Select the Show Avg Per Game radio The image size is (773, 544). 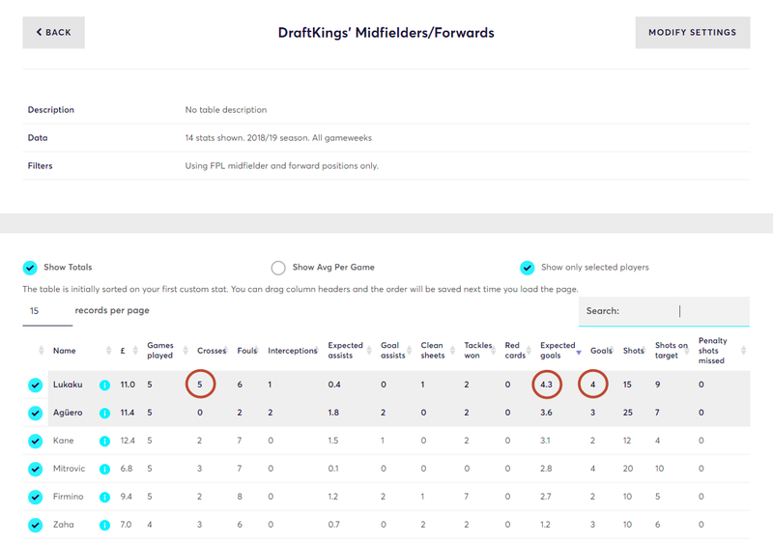(x=278, y=268)
